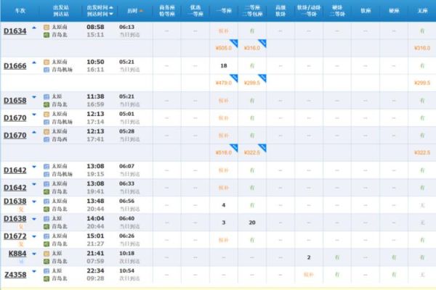Expand price details arrow beside D1672

[x=34, y=236]
